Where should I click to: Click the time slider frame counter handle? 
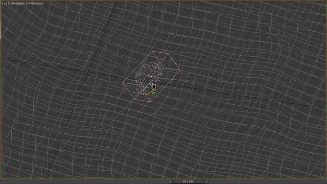click(189, 181)
